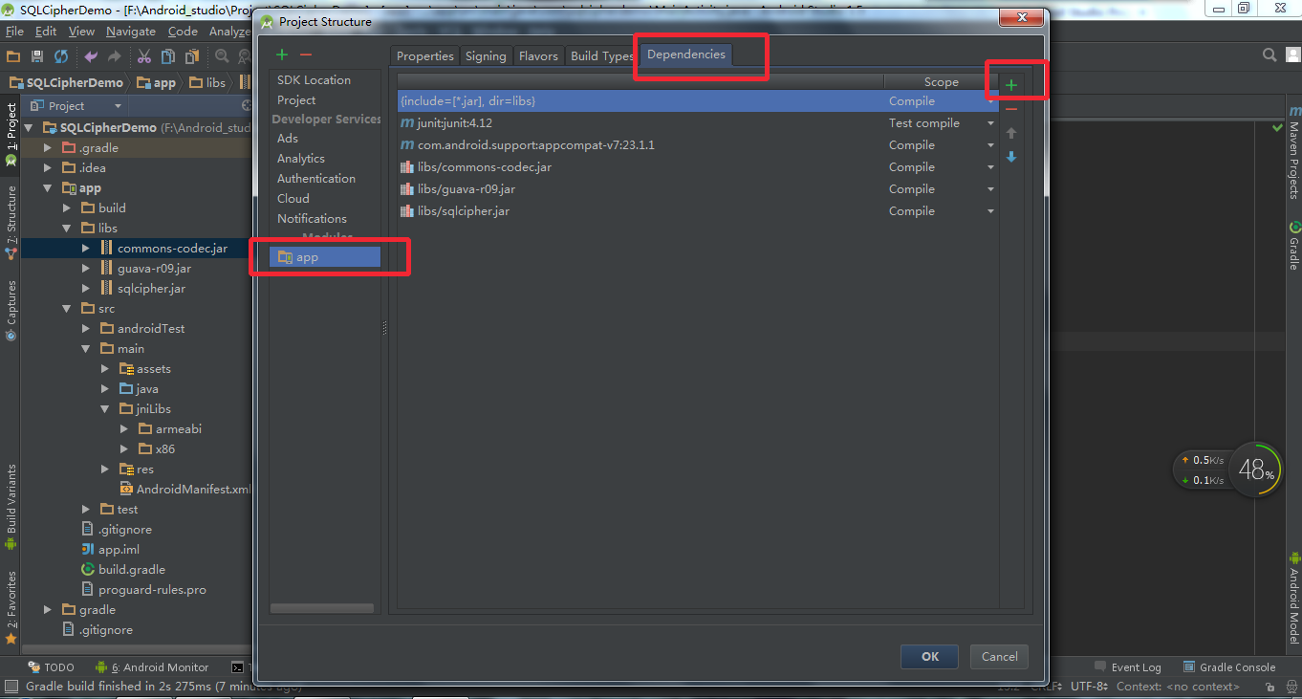Click the Copy toolbar icon
Screen dimensions: 1302x699
coord(168,56)
